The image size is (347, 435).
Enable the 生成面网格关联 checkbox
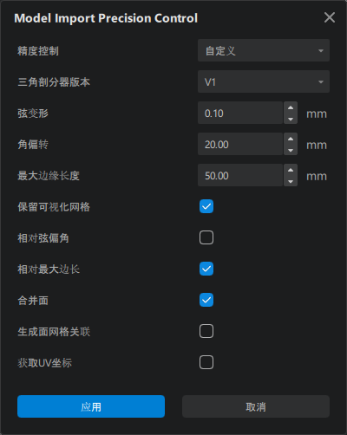tap(206, 331)
